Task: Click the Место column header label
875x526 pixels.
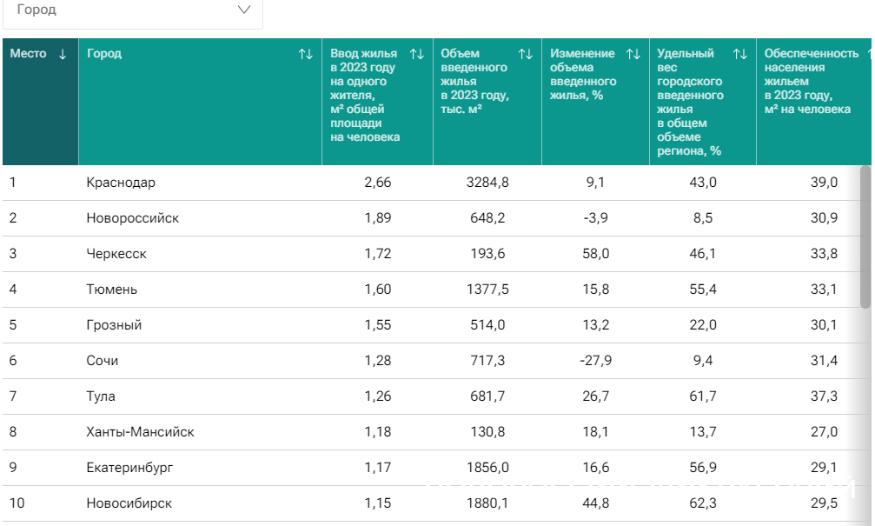Action: click(x=28, y=54)
